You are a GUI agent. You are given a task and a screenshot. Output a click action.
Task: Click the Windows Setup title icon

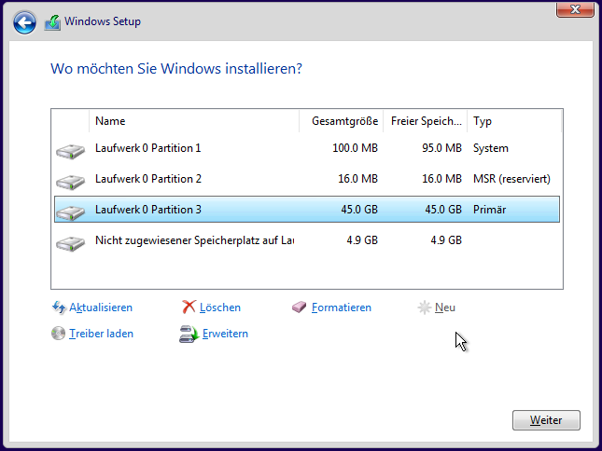pyautogui.click(x=52, y=22)
